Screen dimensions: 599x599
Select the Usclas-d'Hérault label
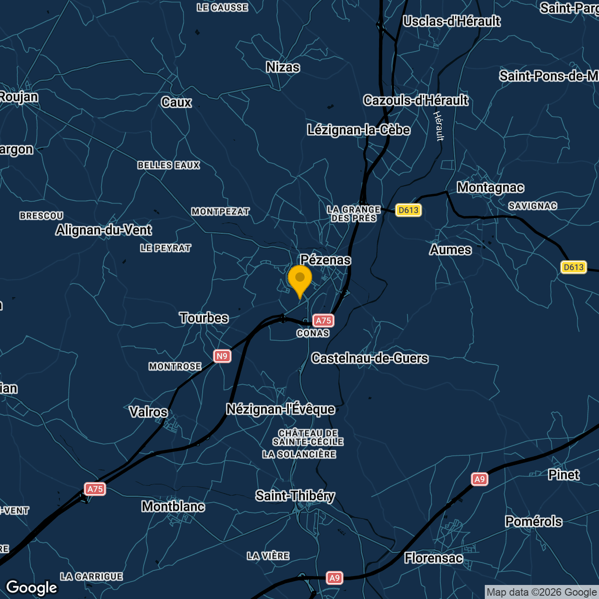[452, 22]
